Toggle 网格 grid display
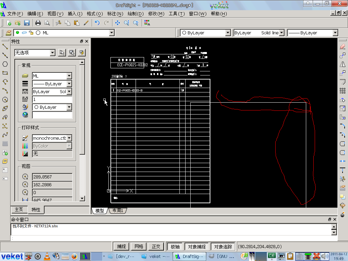 [139, 247]
